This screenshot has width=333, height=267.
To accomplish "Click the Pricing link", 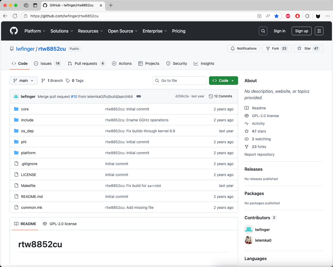I will click(x=179, y=31).
